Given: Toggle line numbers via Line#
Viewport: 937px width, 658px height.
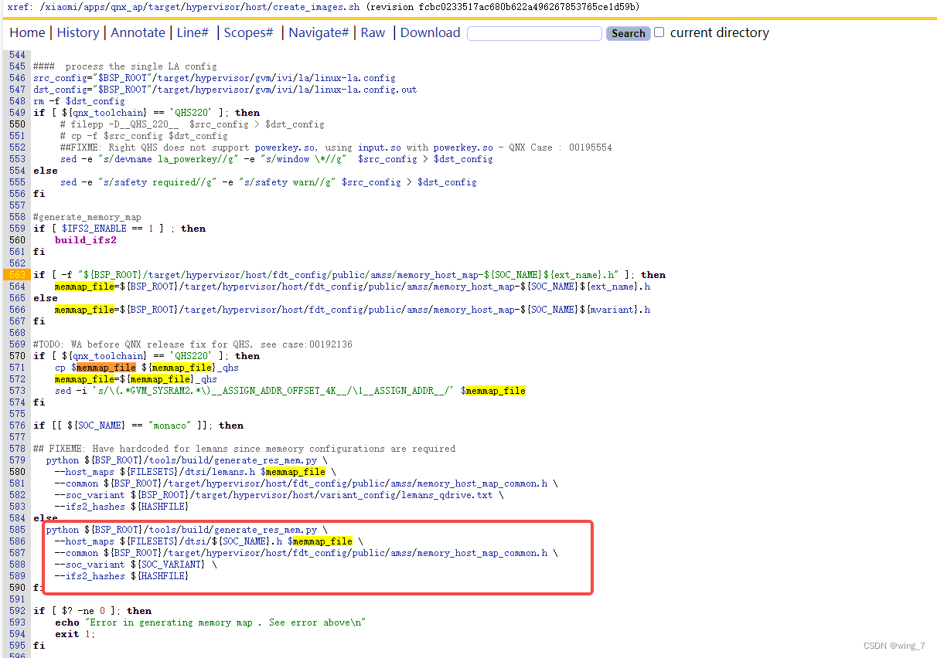Looking at the screenshot, I should tap(193, 32).
